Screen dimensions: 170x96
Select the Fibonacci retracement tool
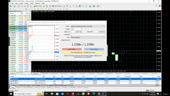(x=29, y=9)
